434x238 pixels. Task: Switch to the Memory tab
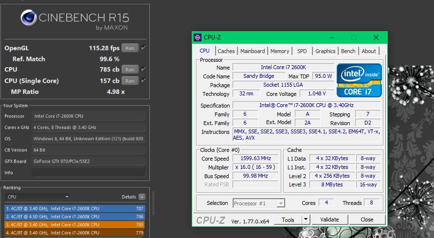pyautogui.click(x=280, y=51)
